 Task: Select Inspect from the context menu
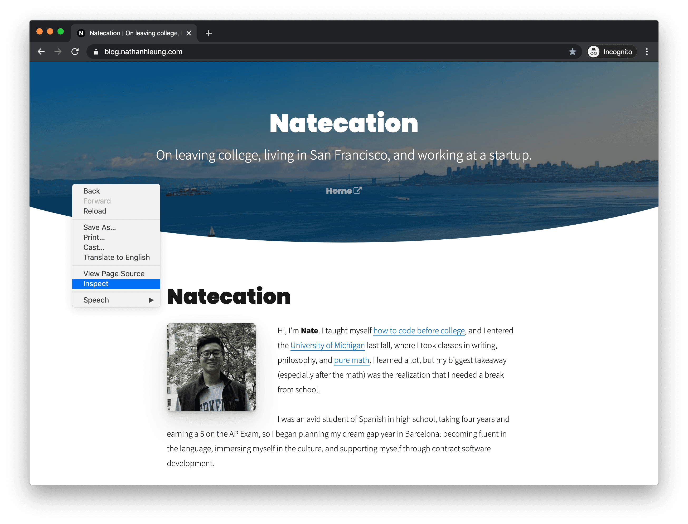pyautogui.click(x=116, y=284)
